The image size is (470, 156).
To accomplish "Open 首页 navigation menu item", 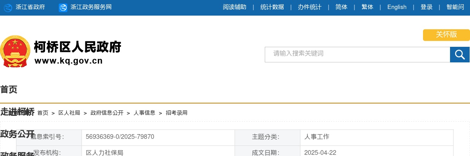I will (9, 90).
